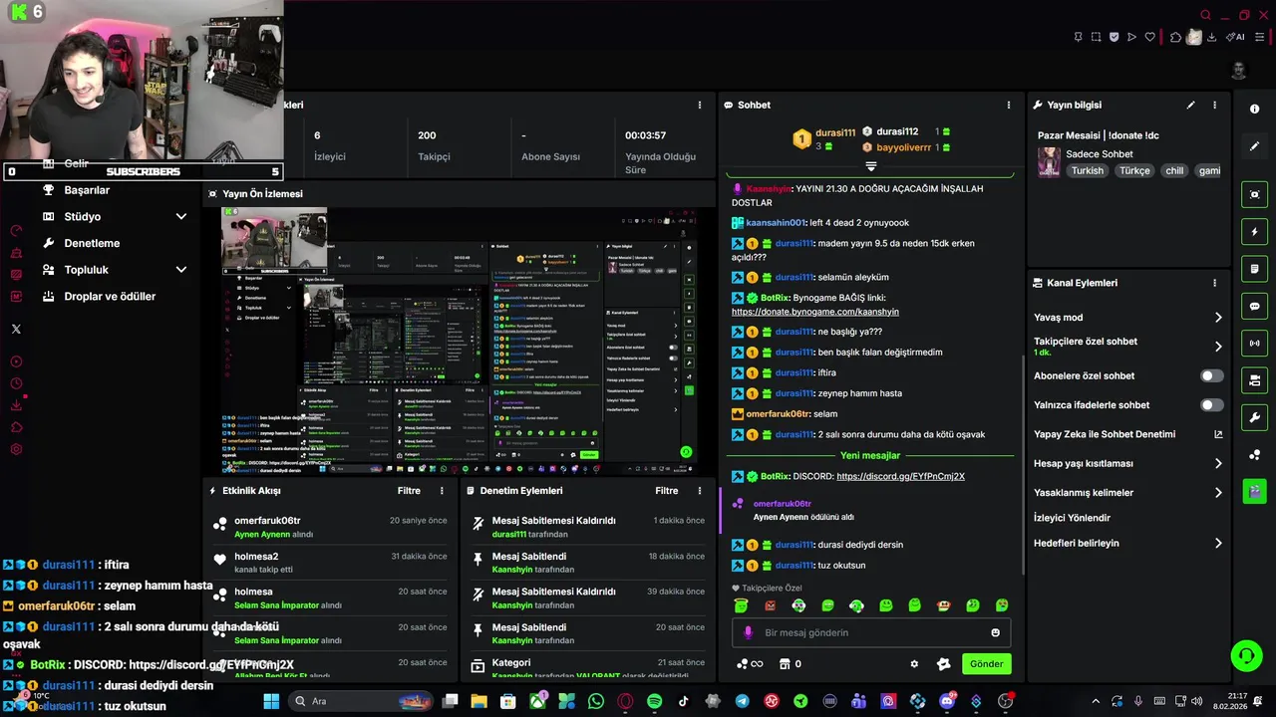
Task: Open the X icon in browser sidebar
Action: pos(16,329)
